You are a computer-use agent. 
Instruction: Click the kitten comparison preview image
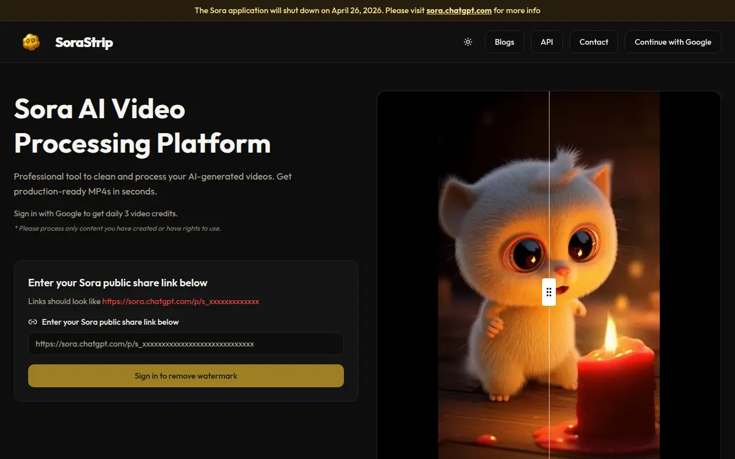(549, 275)
